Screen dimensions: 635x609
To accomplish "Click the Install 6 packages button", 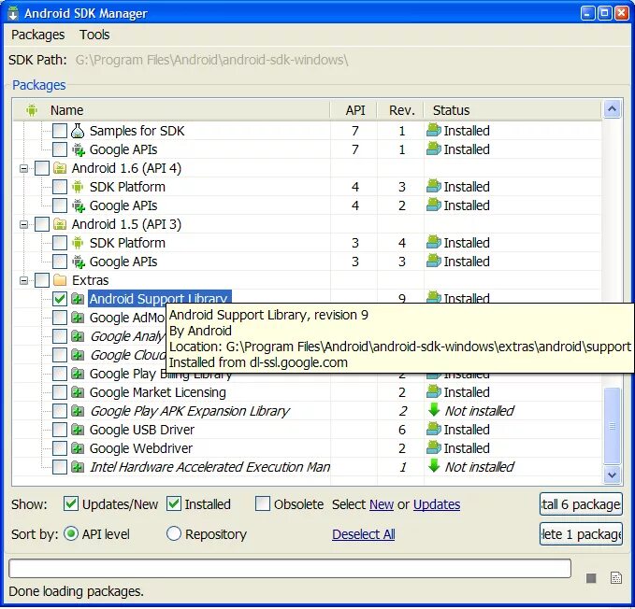I will pyautogui.click(x=581, y=503).
